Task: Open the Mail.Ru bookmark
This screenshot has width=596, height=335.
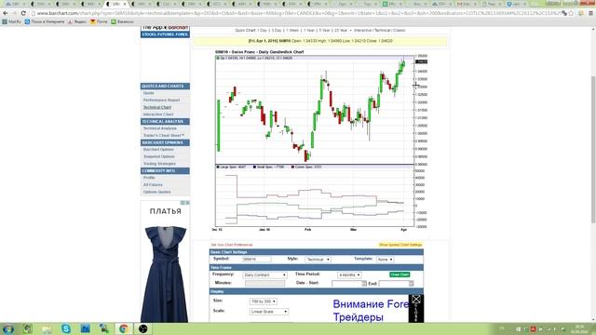Action: tap(11, 21)
